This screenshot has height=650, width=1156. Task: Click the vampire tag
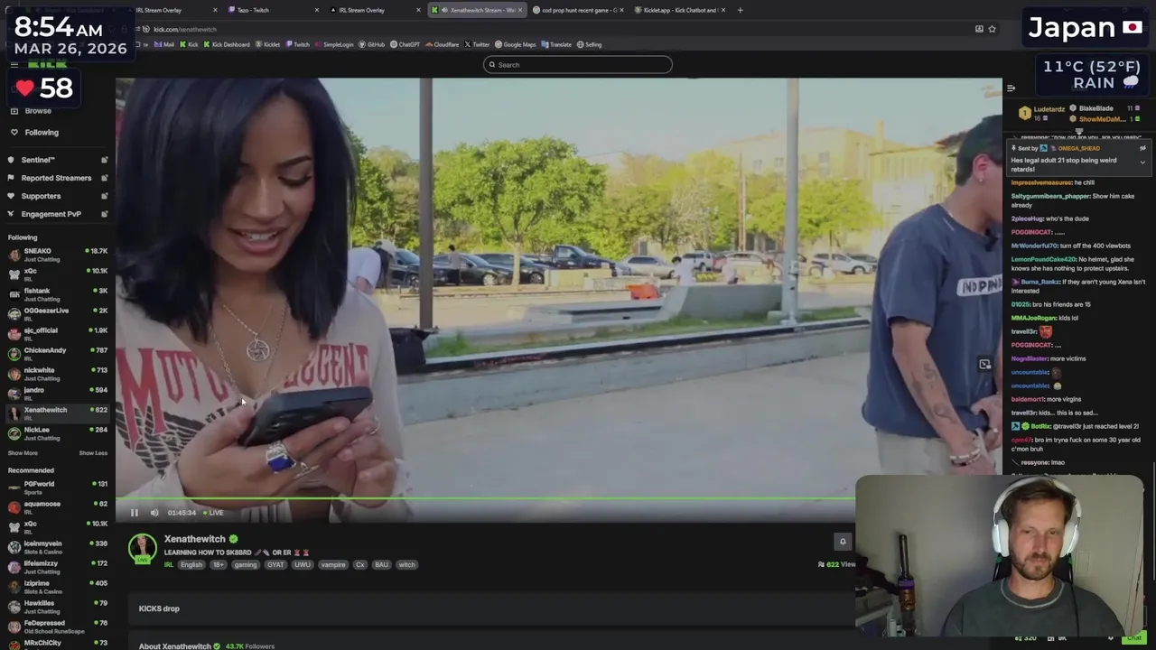(x=333, y=565)
